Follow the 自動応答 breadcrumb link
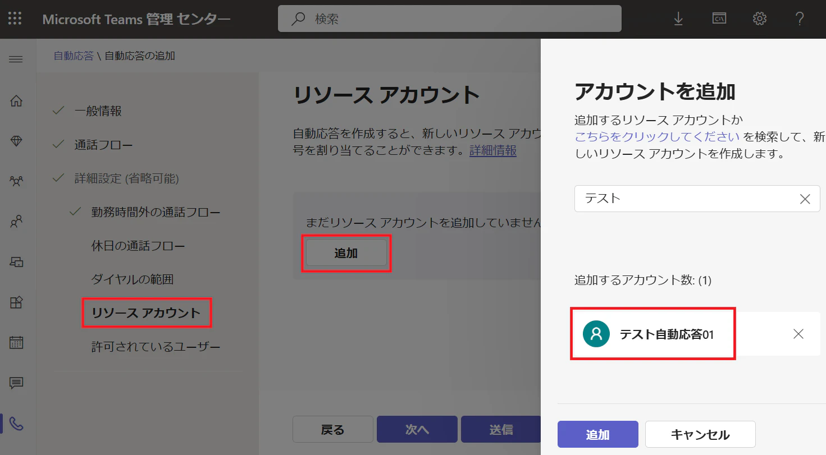Image resolution: width=826 pixels, height=455 pixels. (74, 56)
